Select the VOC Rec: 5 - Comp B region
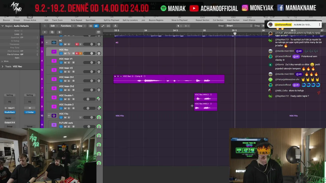Screen dimensions: 326x183 [169, 79]
